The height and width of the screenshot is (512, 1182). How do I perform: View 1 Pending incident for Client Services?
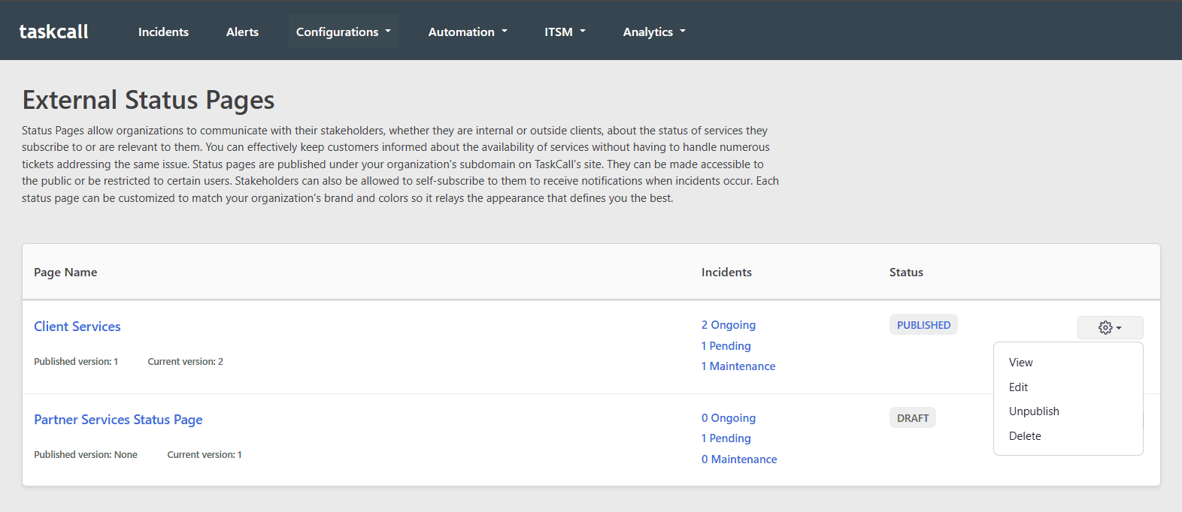coord(726,346)
